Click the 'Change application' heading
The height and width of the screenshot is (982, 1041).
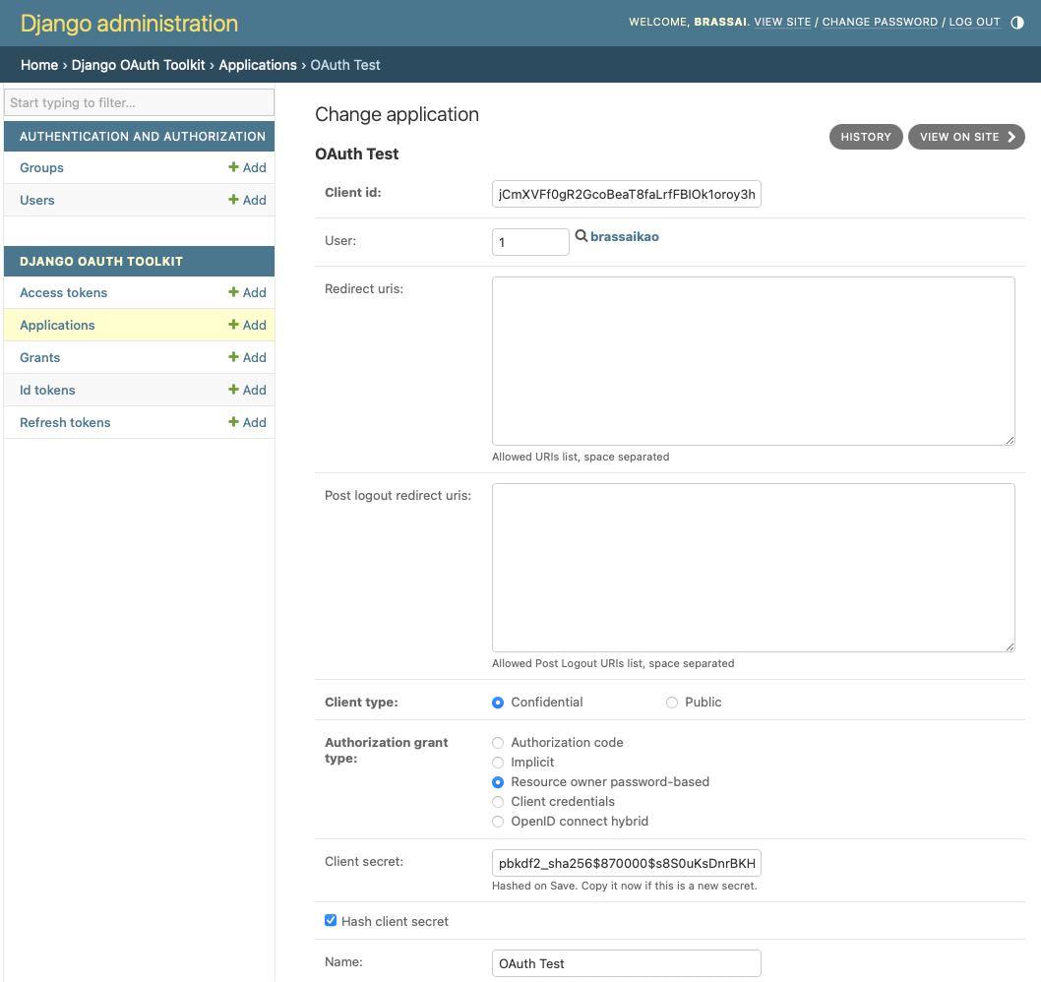tap(397, 114)
